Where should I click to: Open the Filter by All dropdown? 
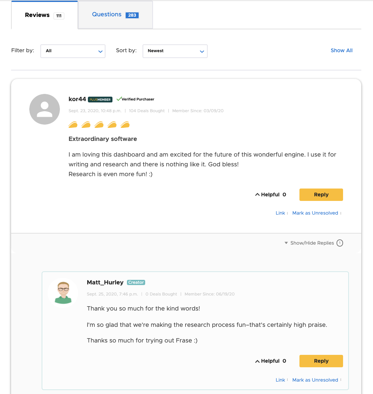click(x=73, y=51)
